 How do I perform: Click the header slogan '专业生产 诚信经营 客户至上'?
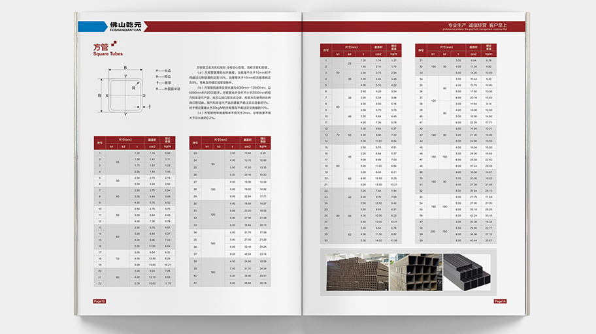(478, 25)
